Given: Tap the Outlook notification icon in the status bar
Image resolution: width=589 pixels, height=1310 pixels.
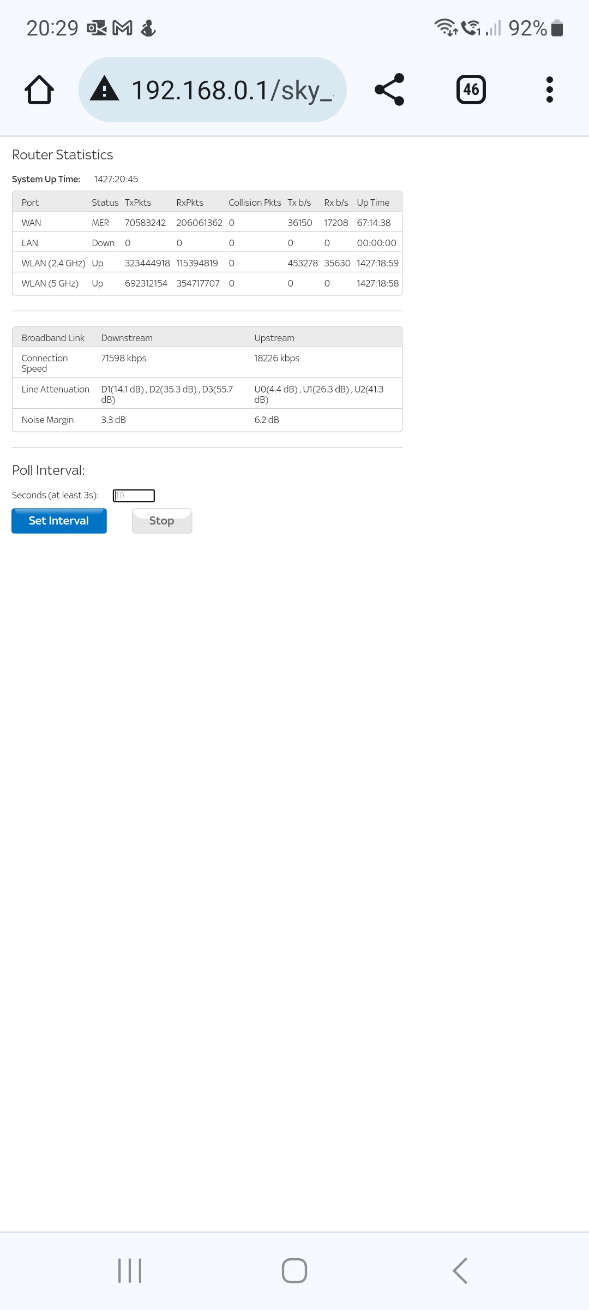Looking at the screenshot, I should (x=97, y=28).
